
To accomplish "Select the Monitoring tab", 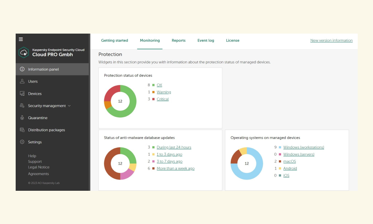I will pos(150,40).
